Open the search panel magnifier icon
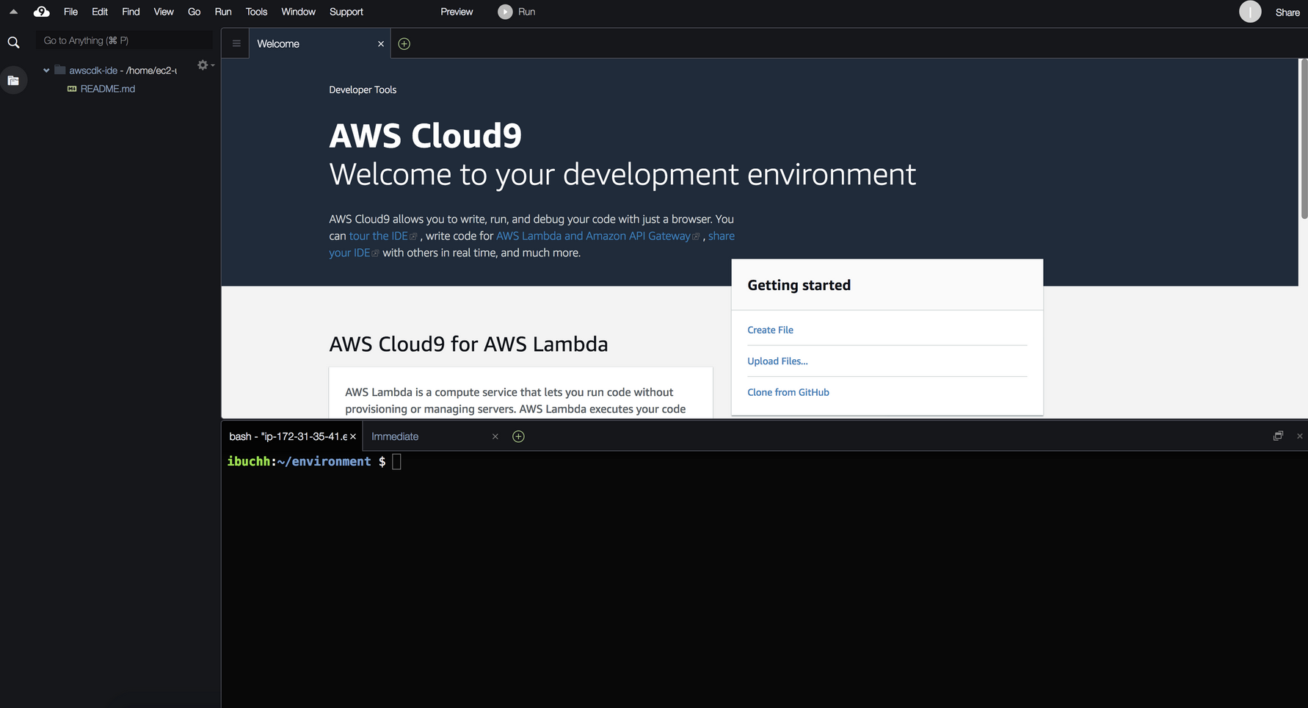Screen dimensions: 1308x708 pyautogui.click(x=13, y=43)
